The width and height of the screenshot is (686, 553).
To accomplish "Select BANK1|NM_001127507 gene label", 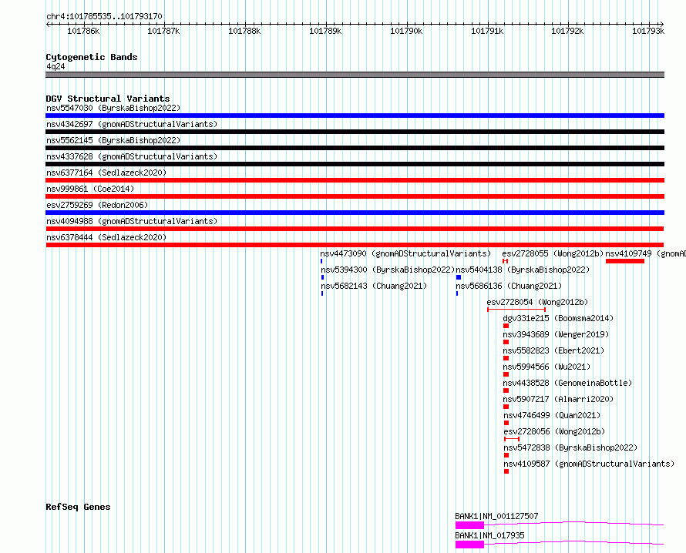I will (x=496, y=516).
